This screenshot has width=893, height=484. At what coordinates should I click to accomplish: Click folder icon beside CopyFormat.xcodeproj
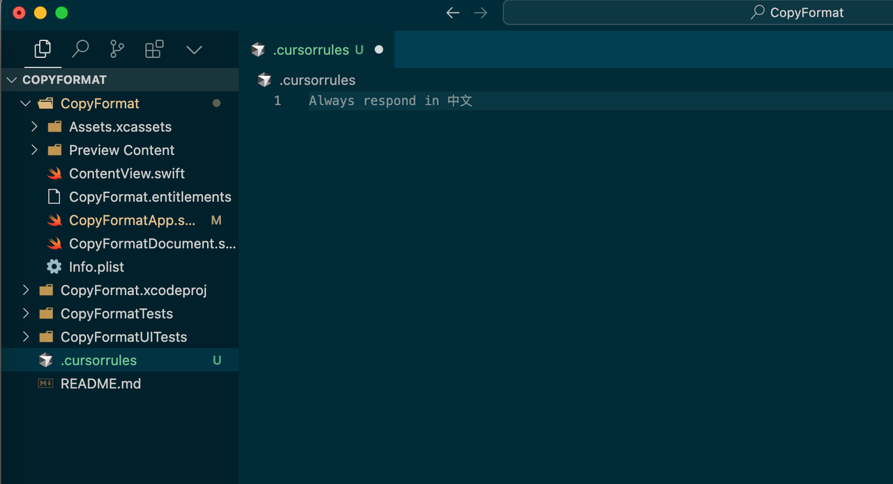tap(46, 290)
